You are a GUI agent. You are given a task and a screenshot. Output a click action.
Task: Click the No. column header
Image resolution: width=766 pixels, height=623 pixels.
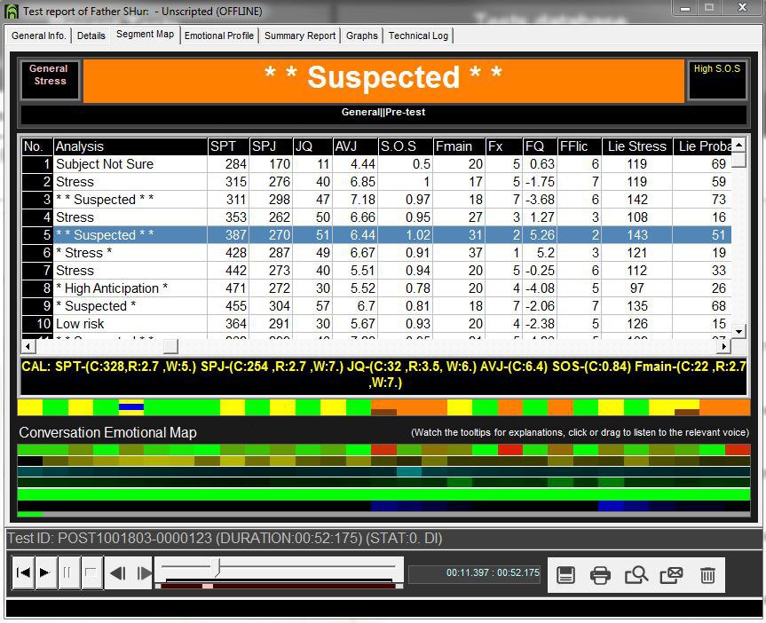click(37, 146)
